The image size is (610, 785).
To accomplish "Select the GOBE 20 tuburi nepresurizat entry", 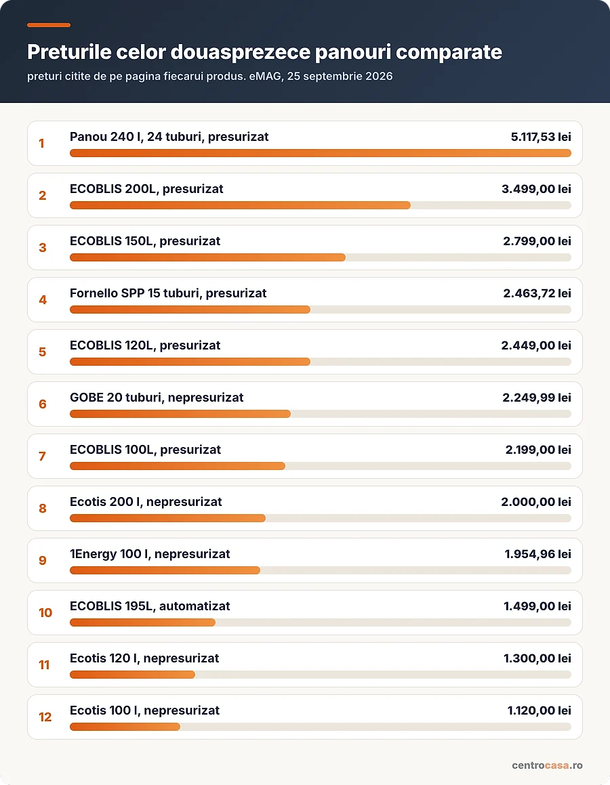I will (305, 404).
